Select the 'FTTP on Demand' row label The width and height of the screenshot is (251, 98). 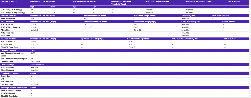tap(8, 19)
